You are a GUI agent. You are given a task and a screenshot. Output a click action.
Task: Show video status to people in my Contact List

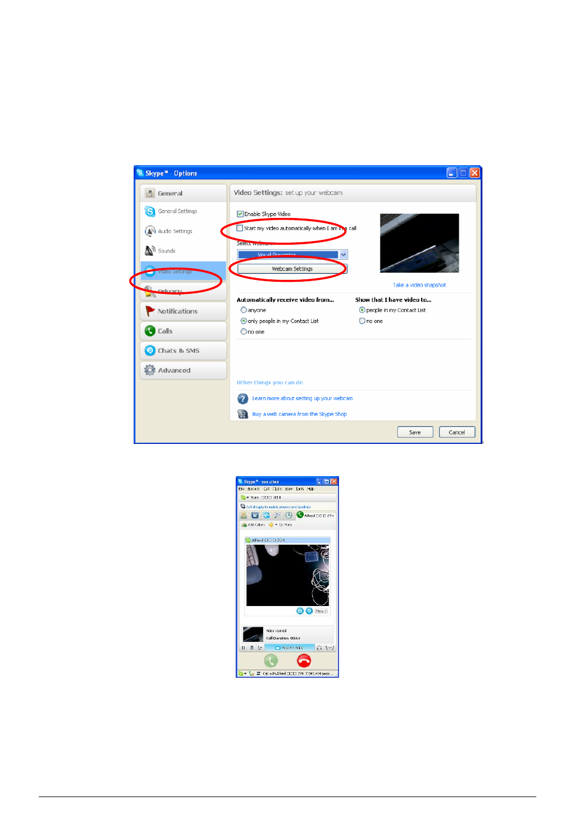click(362, 310)
